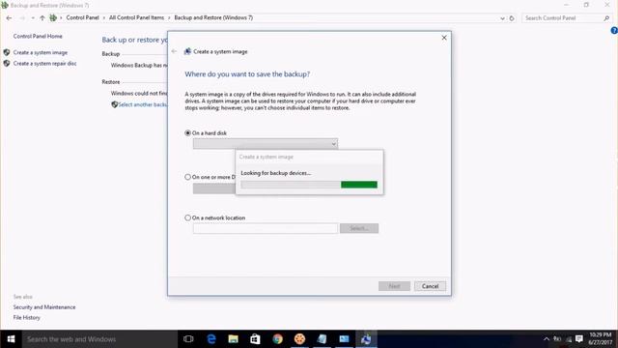
Task: Cancel the system image wizard
Action: 430,286
